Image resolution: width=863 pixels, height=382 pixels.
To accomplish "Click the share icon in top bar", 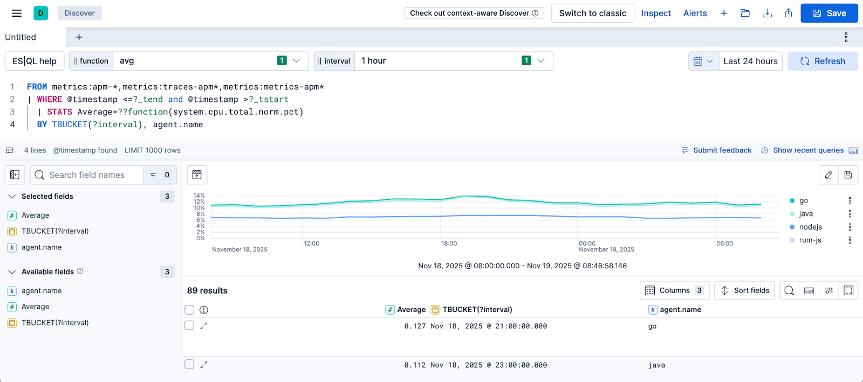I will click(788, 13).
